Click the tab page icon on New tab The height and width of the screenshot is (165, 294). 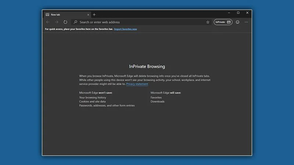(x=47, y=15)
